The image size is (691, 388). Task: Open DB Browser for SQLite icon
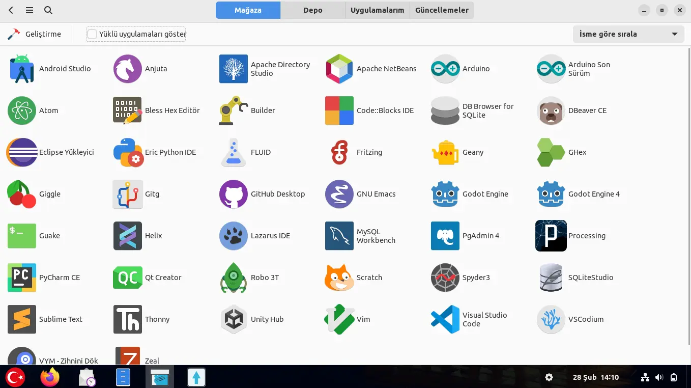445,110
